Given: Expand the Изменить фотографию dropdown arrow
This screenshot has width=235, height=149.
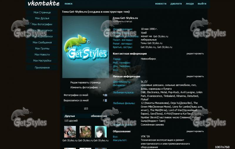Looking at the screenshot, I should (100, 88).
